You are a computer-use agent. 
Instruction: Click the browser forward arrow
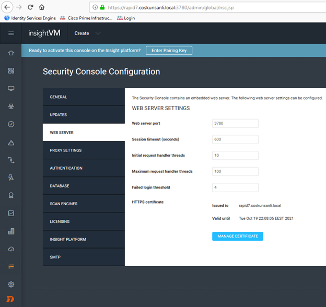tap(19, 7)
